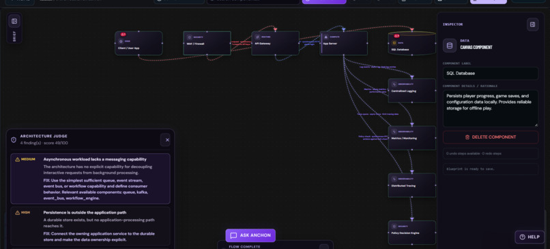Click the red alert badge on SQL Database
The height and width of the screenshot is (249, 550).
coord(396,35)
